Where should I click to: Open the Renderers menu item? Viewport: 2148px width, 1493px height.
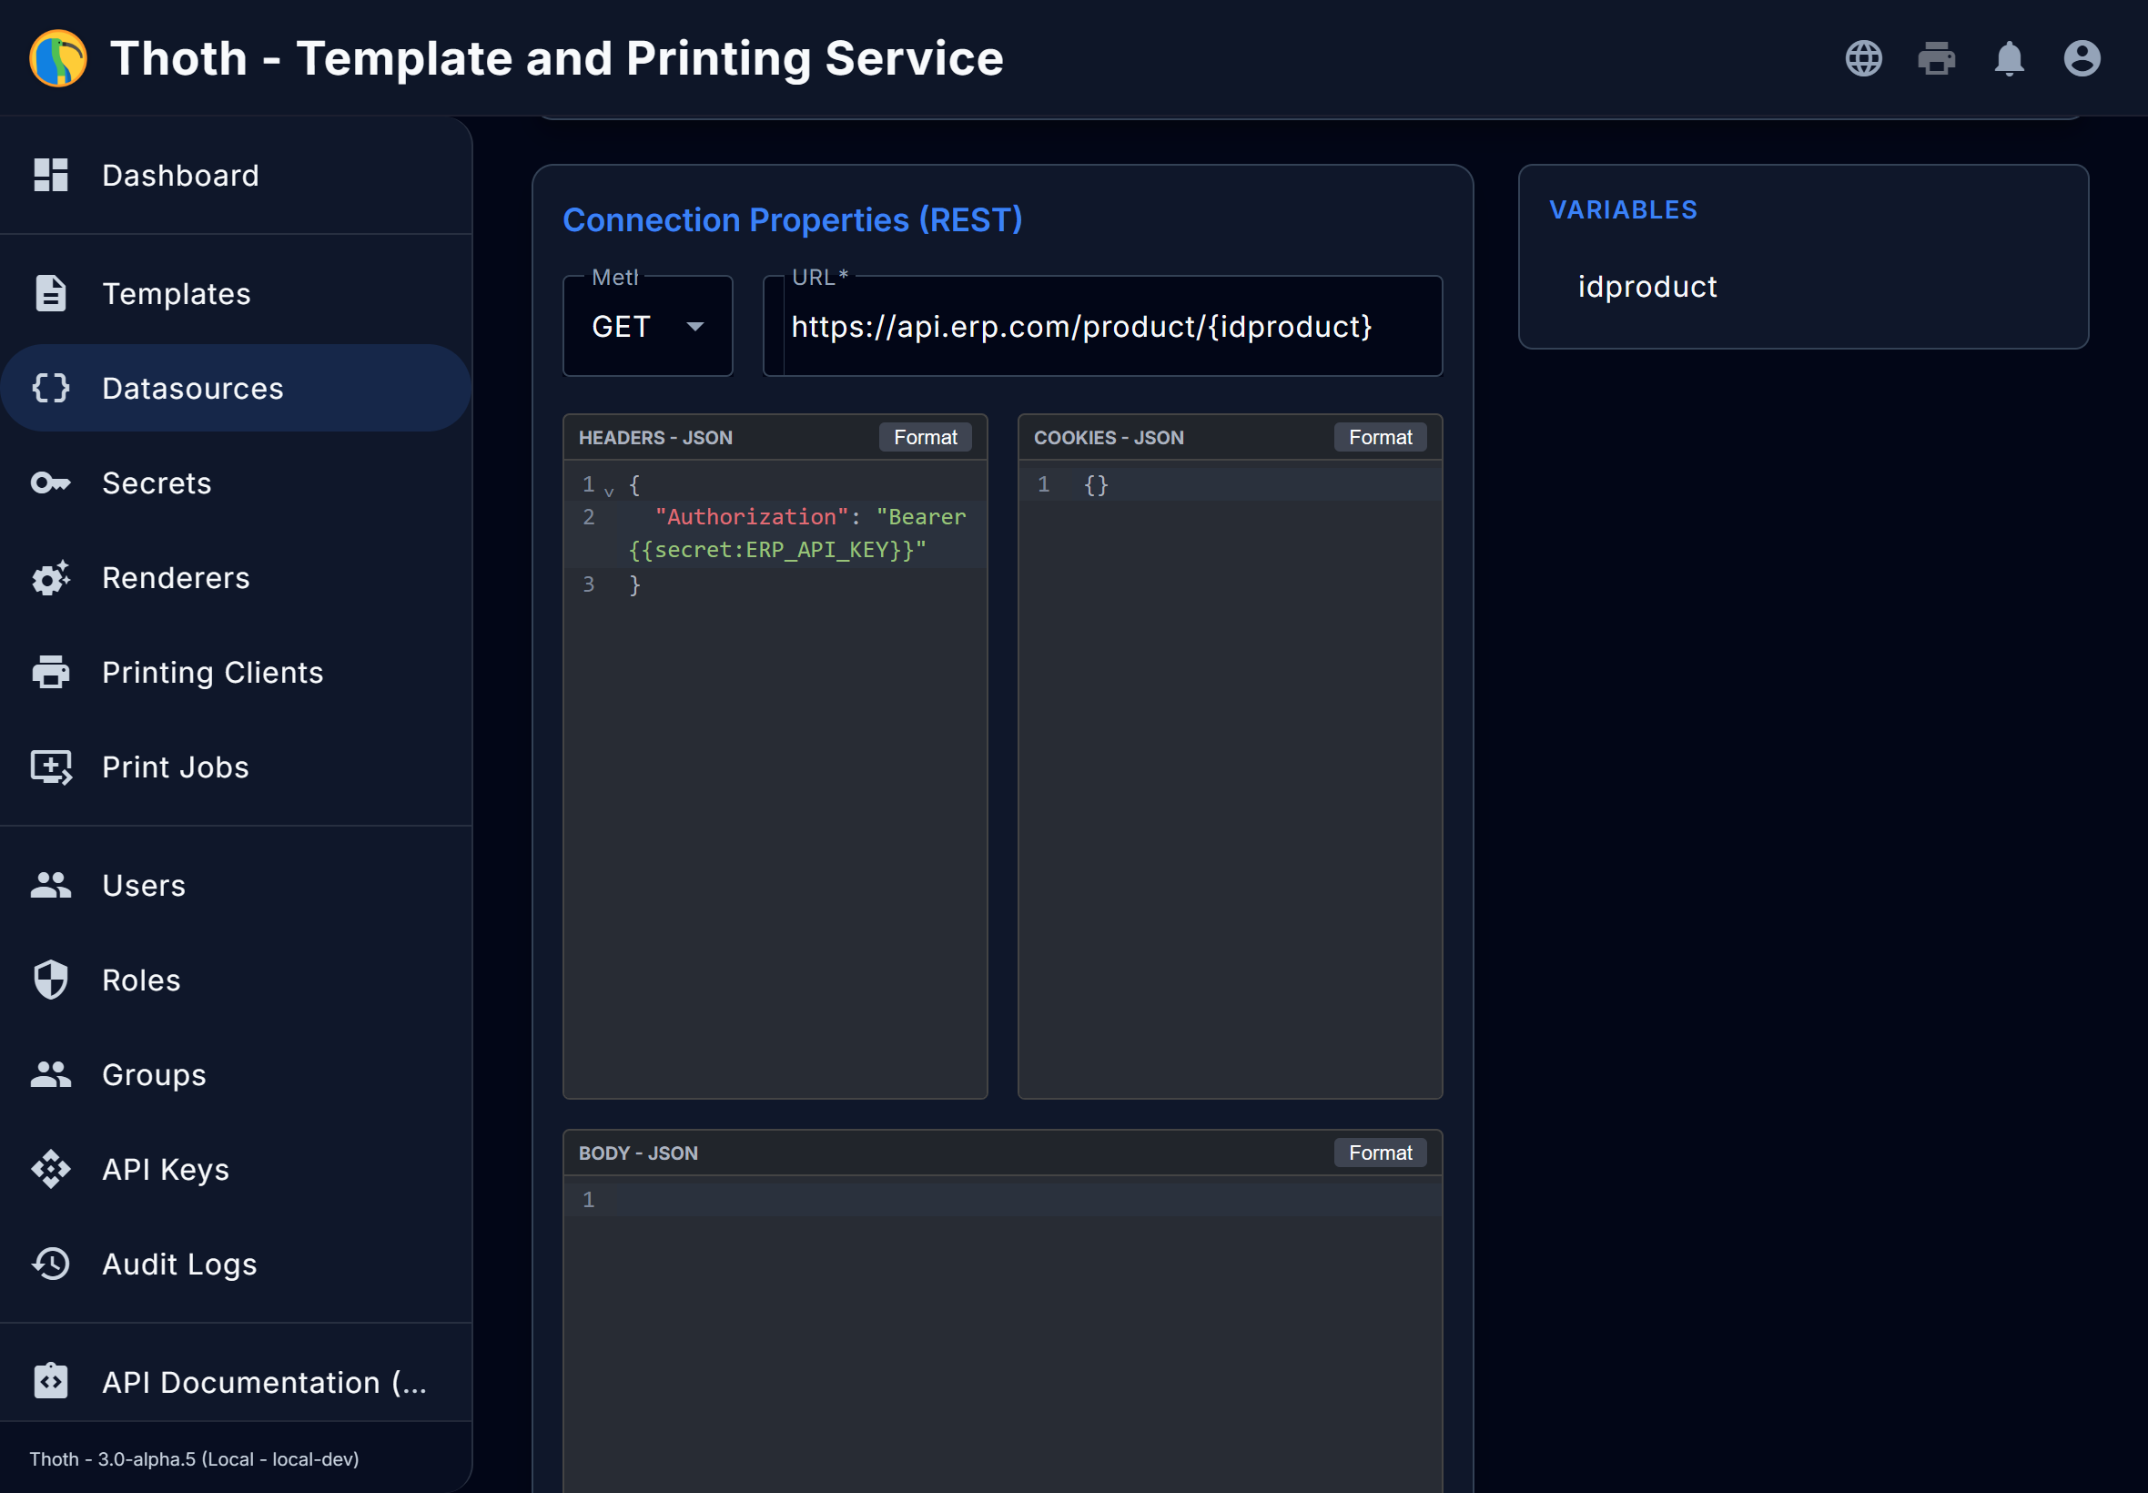pos(236,577)
